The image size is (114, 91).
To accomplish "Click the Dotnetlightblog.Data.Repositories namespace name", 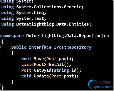I will (68, 36).
